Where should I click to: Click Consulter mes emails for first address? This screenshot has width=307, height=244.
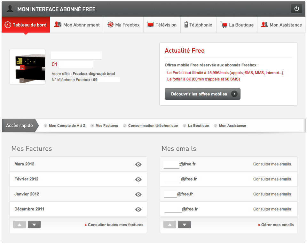pyautogui.click(x=272, y=164)
